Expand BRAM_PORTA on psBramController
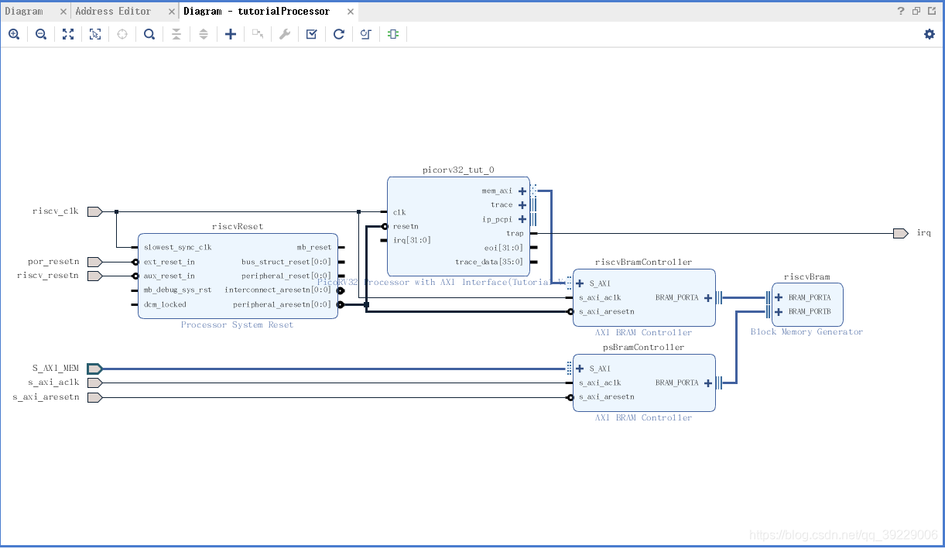This screenshot has width=945, height=549. click(707, 383)
